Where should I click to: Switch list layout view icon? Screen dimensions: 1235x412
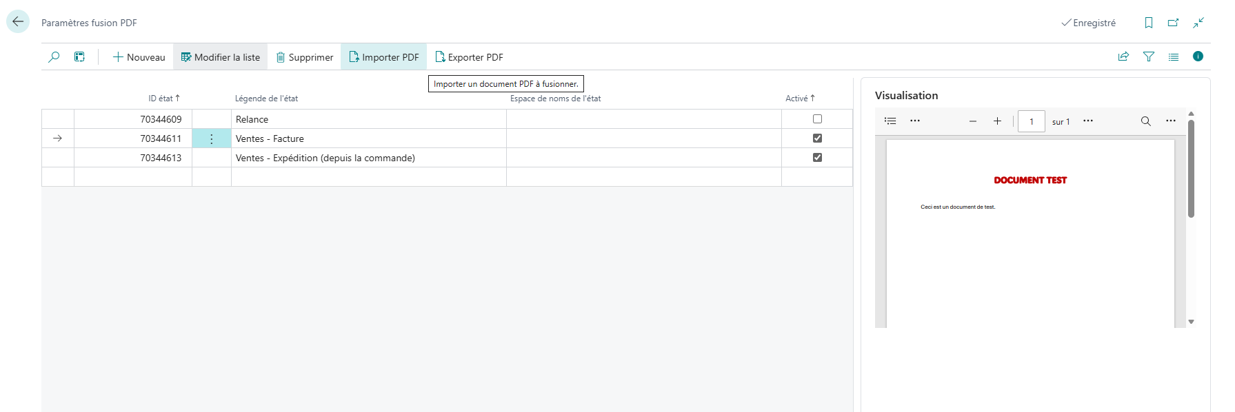point(1174,56)
